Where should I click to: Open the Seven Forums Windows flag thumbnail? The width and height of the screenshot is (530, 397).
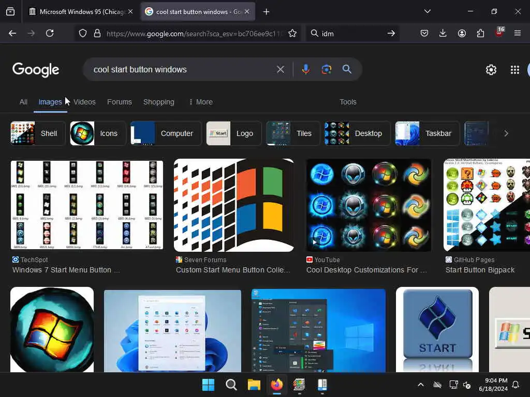233,205
